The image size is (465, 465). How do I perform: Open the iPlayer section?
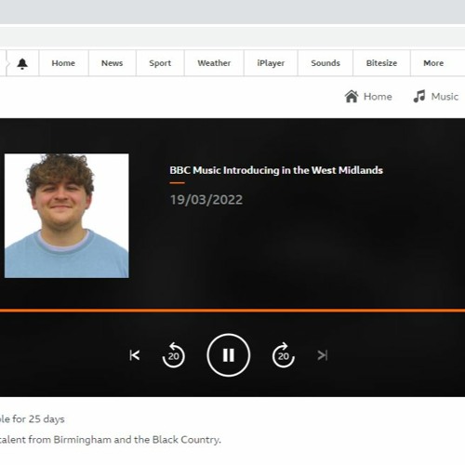pos(271,63)
